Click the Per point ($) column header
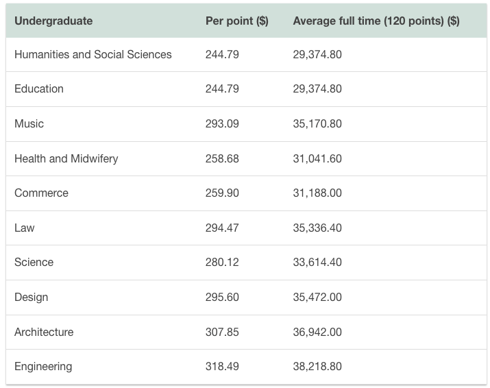490x388 pixels. 236,21
